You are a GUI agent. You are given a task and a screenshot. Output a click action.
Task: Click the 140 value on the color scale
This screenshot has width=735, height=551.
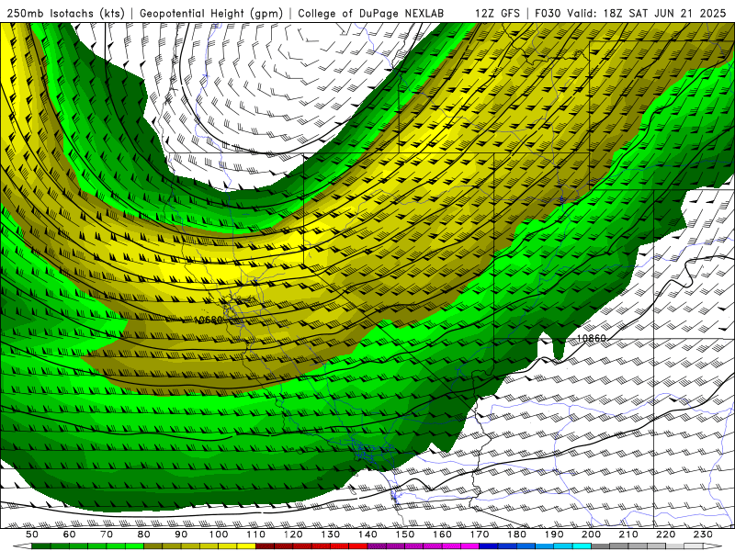[x=367, y=534]
